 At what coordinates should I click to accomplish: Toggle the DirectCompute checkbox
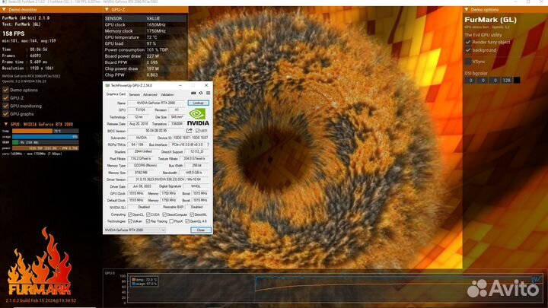click(164, 214)
